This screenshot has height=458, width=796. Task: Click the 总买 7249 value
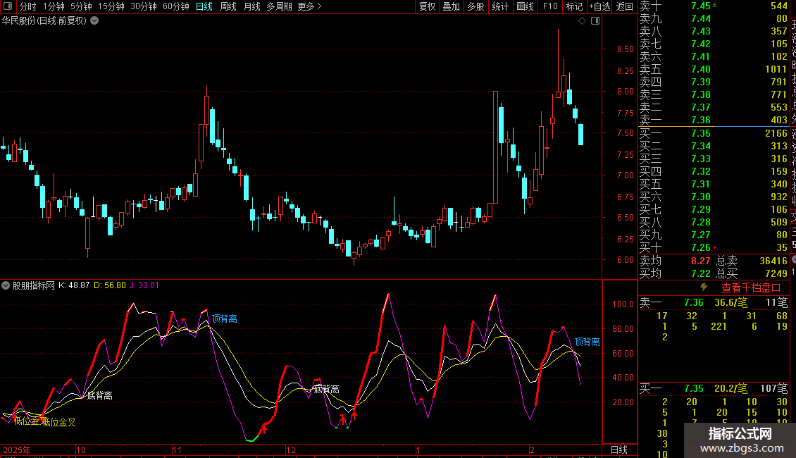click(x=776, y=273)
